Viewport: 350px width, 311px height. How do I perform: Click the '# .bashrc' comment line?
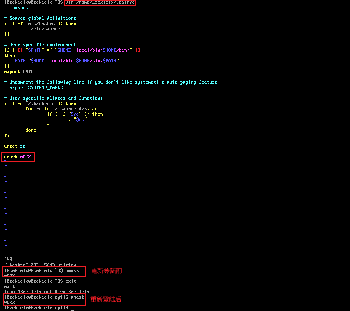coord(16,8)
